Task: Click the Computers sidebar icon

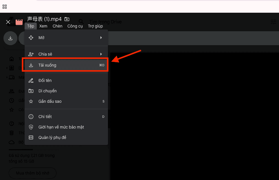Action: tap(12, 77)
